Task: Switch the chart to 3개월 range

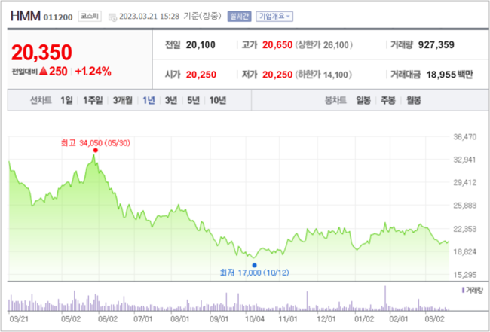Action: pos(123,100)
